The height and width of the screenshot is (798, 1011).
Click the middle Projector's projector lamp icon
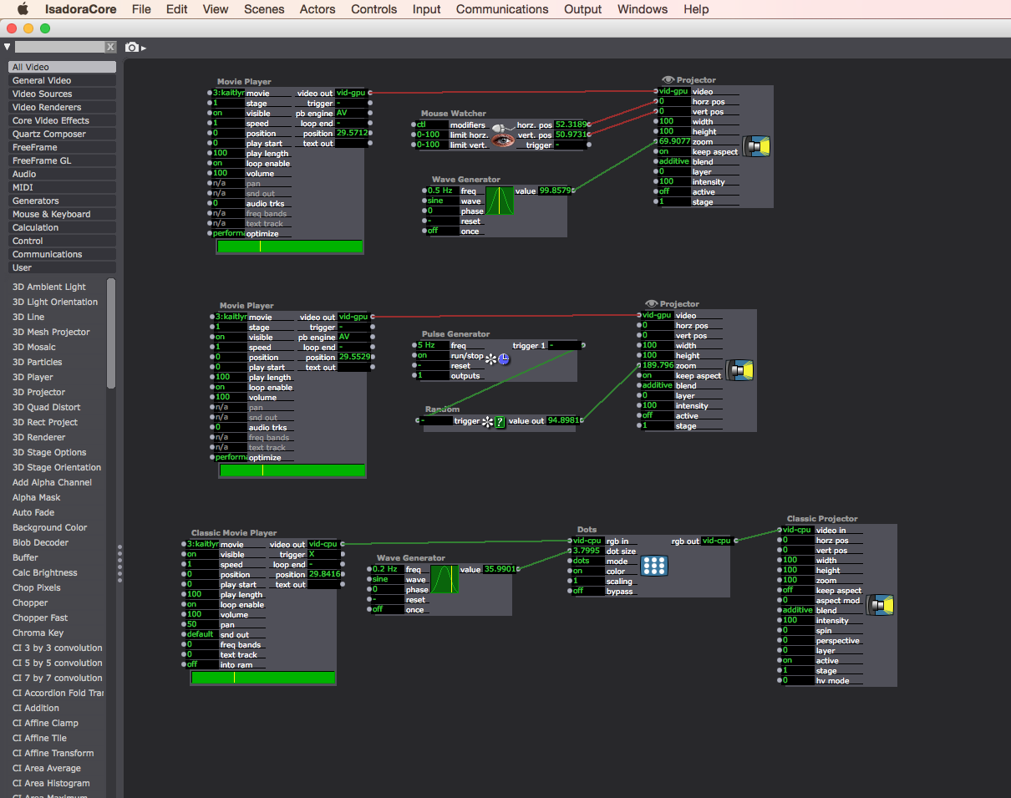[x=739, y=370]
